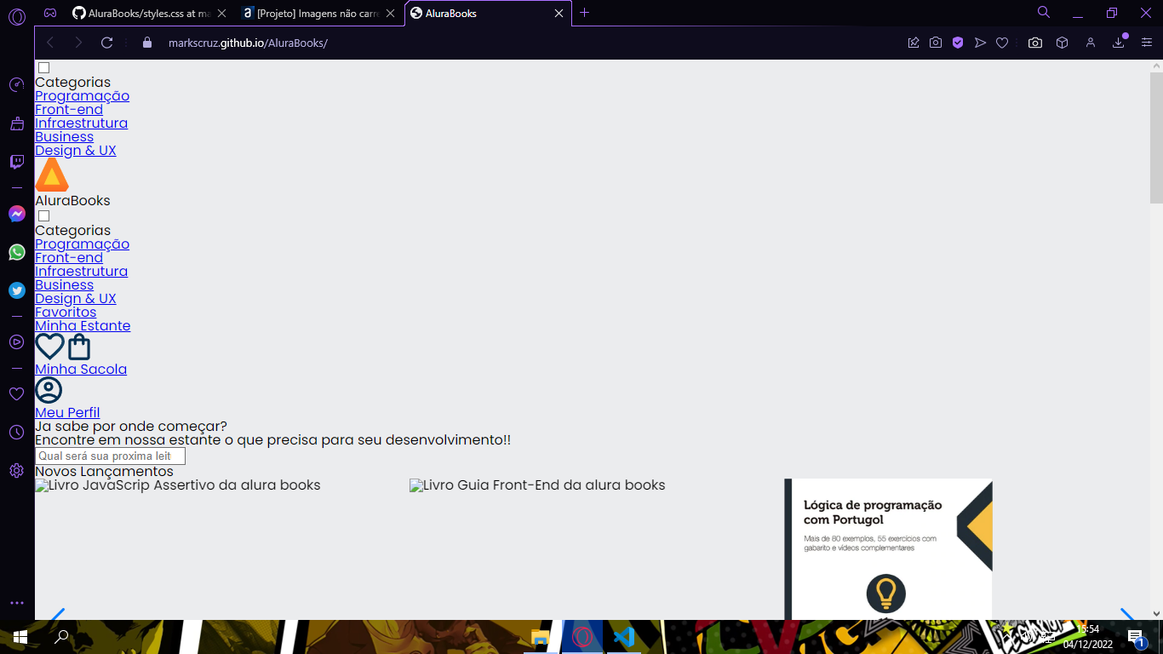This screenshot has height=654, width=1163.
Task: Click the heart favorites icon on page
Action: click(49, 347)
